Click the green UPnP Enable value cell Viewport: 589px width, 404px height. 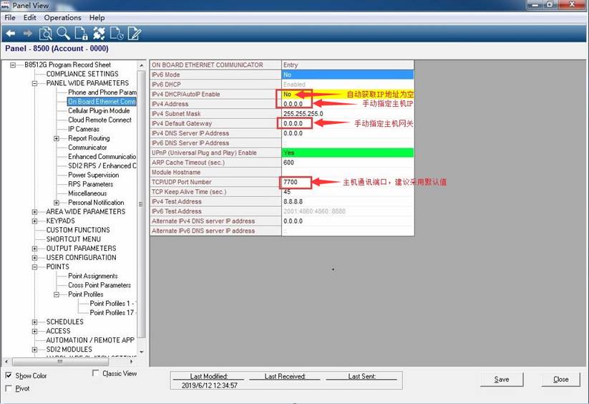point(347,153)
